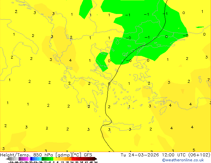Select the 'Height/Temp. 850 hPa' chart title
Screen dimensions: 211x163
tap(27, 155)
